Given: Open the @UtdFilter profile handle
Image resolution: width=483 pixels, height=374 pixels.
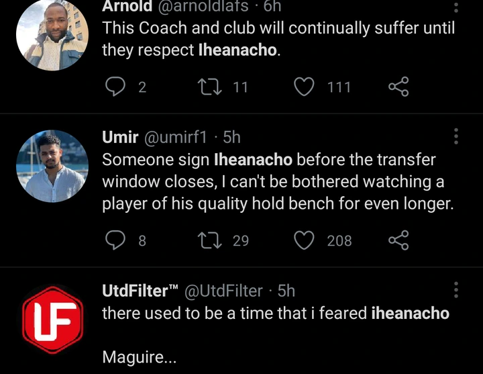Looking at the screenshot, I should click(223, 291).
